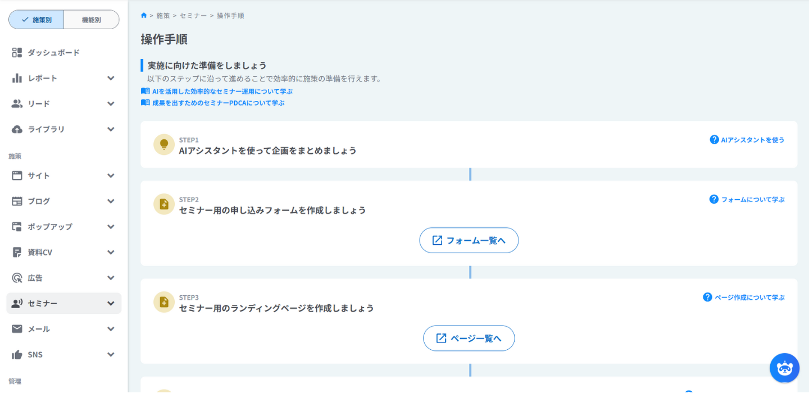Open AIを活用した効率的なセミナー運用 link

pyautogui.click(x=222, y=91)
